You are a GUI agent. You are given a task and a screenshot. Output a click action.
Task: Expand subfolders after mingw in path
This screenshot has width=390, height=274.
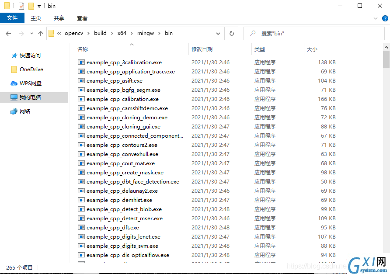159,34
